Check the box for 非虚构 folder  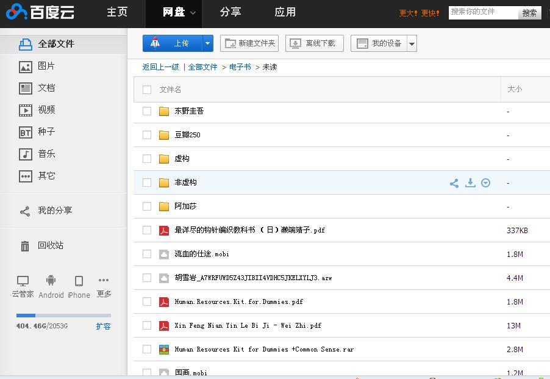pos(147,182)
